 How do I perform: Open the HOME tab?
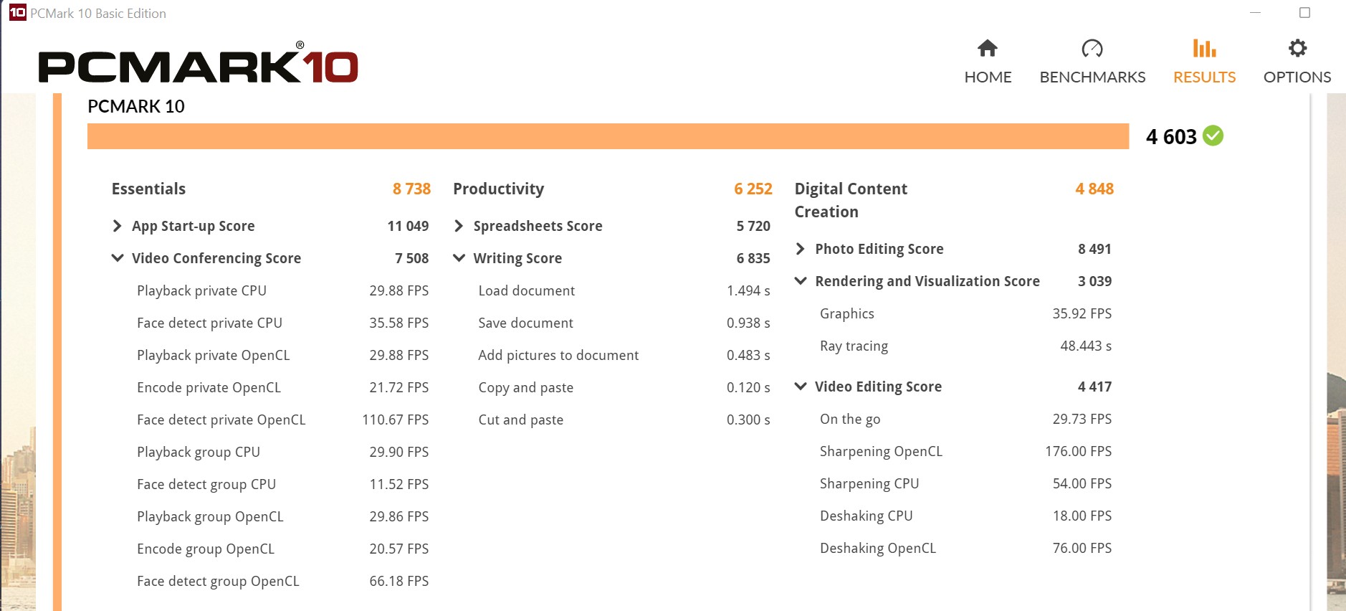tap(988, 62)
